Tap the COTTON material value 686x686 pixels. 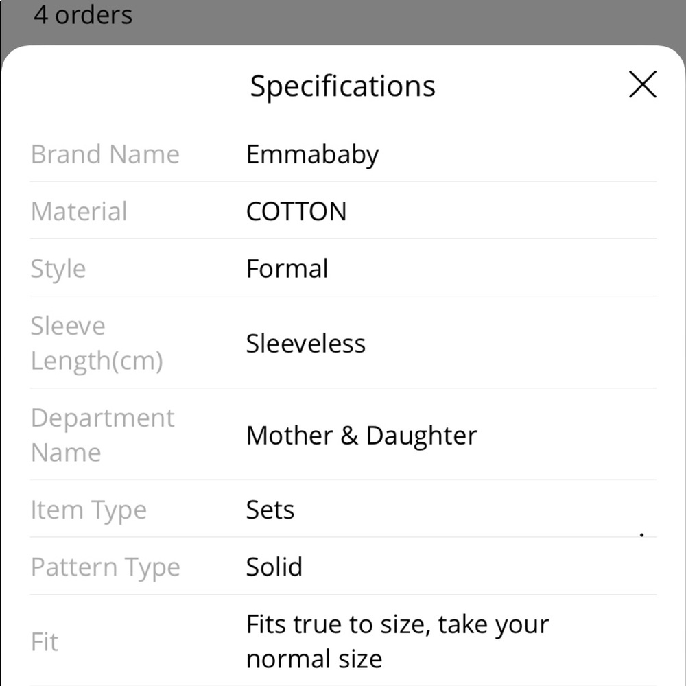(x=296, y=211)
